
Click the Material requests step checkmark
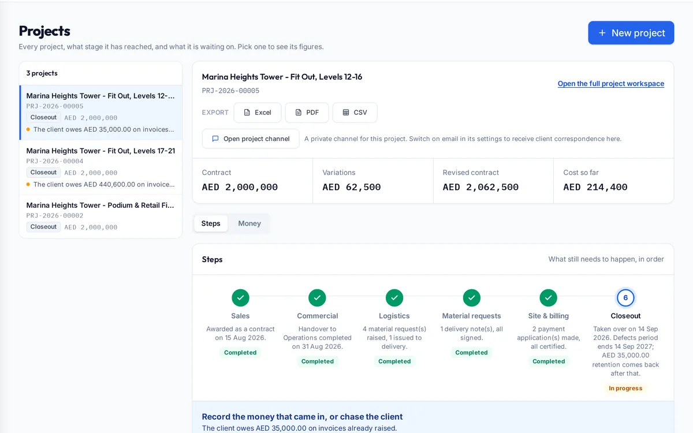pyautogui.click(x=472, y=298)
